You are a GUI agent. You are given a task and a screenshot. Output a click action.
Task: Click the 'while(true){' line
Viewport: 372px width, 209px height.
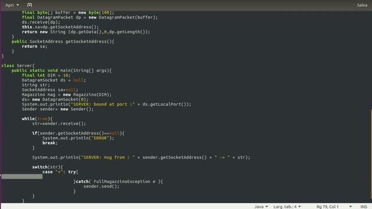point(37,118)
